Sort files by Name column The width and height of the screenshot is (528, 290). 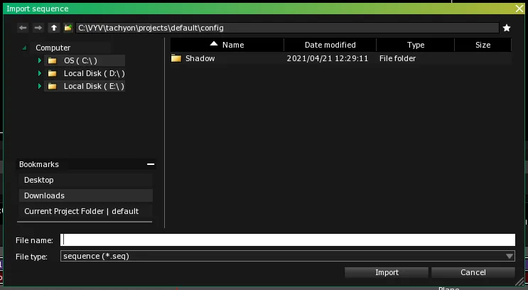point(227,45)
